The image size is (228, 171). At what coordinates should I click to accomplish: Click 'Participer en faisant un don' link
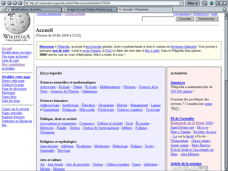(x=17, y=123)
